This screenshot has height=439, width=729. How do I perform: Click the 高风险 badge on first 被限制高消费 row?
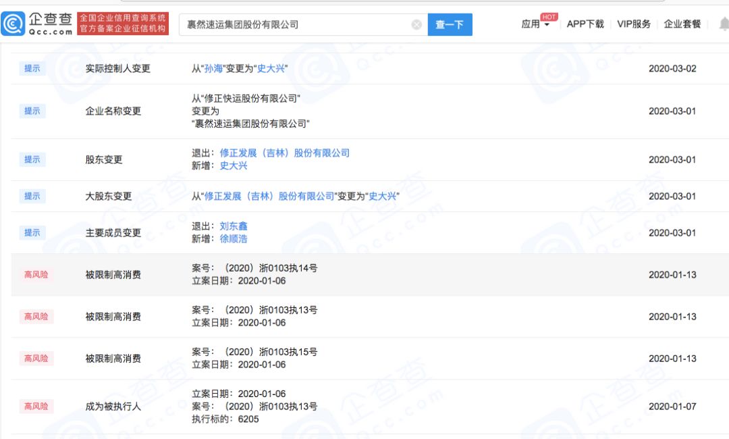pyautogui.click(x=35, y=274)
